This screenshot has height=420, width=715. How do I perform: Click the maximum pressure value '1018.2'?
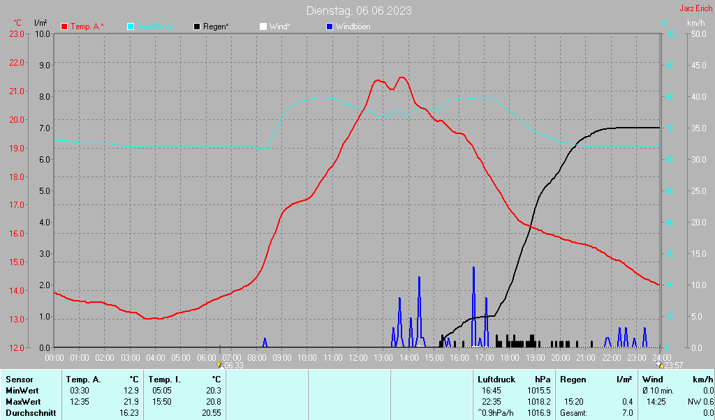[x=539, y=403]
